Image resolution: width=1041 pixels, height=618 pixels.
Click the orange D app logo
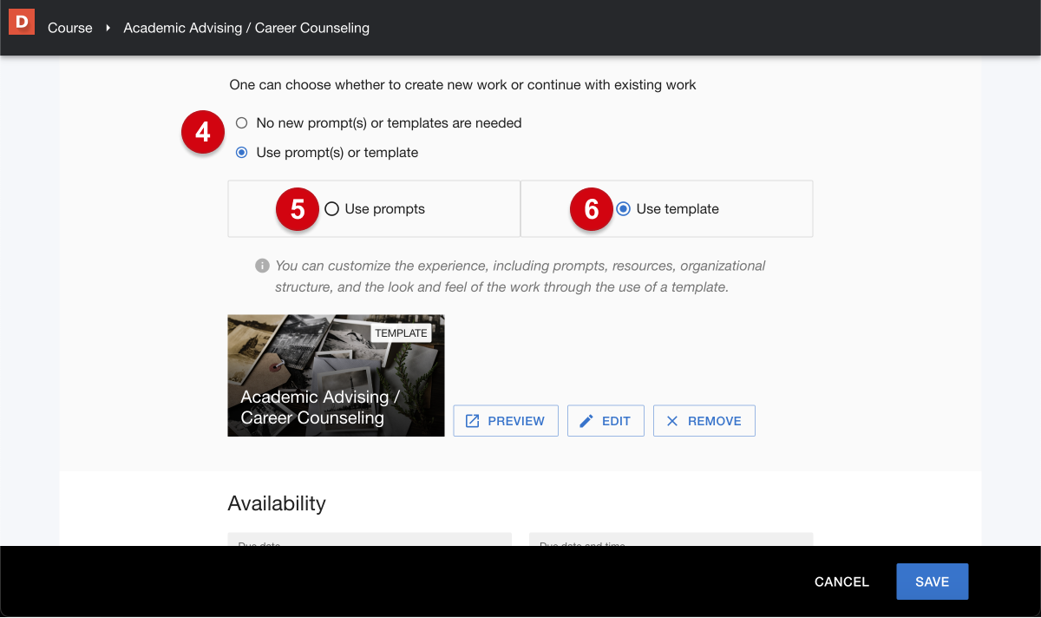(x=21, y=22)
